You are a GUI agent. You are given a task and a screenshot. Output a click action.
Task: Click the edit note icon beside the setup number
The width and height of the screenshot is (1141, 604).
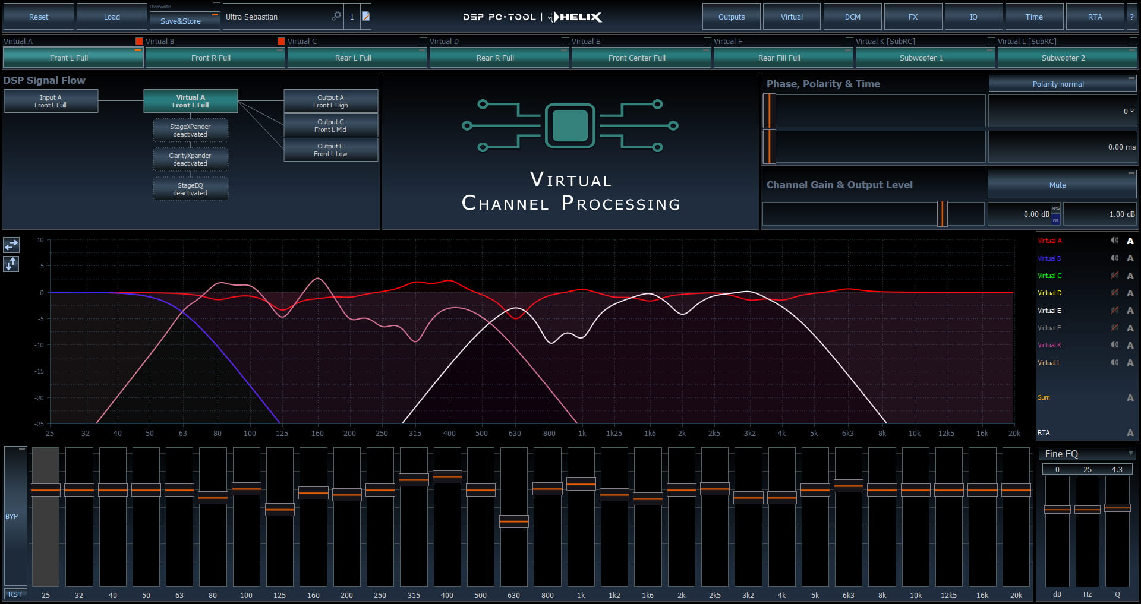pos(367,17)
